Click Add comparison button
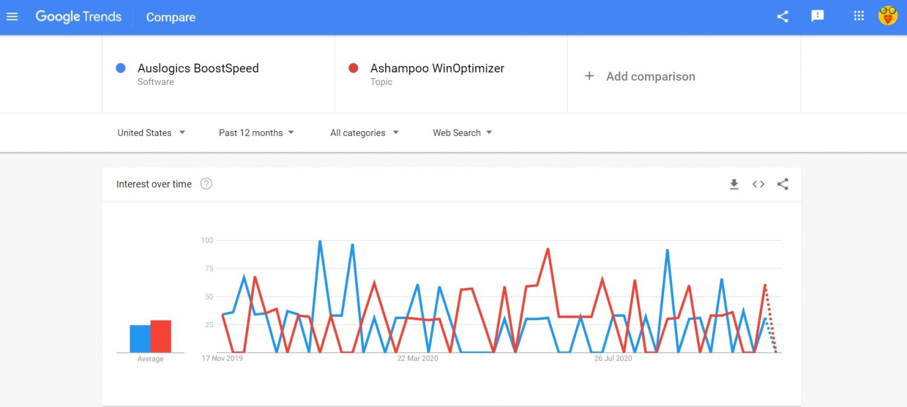Viewport: 907px width, 407px height. 640,76
